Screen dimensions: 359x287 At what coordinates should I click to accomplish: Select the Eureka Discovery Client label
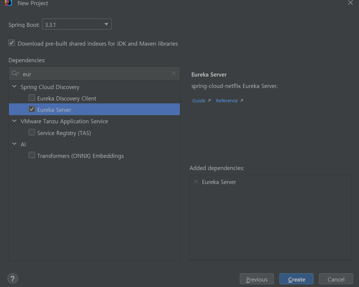(x=67, y=99)
